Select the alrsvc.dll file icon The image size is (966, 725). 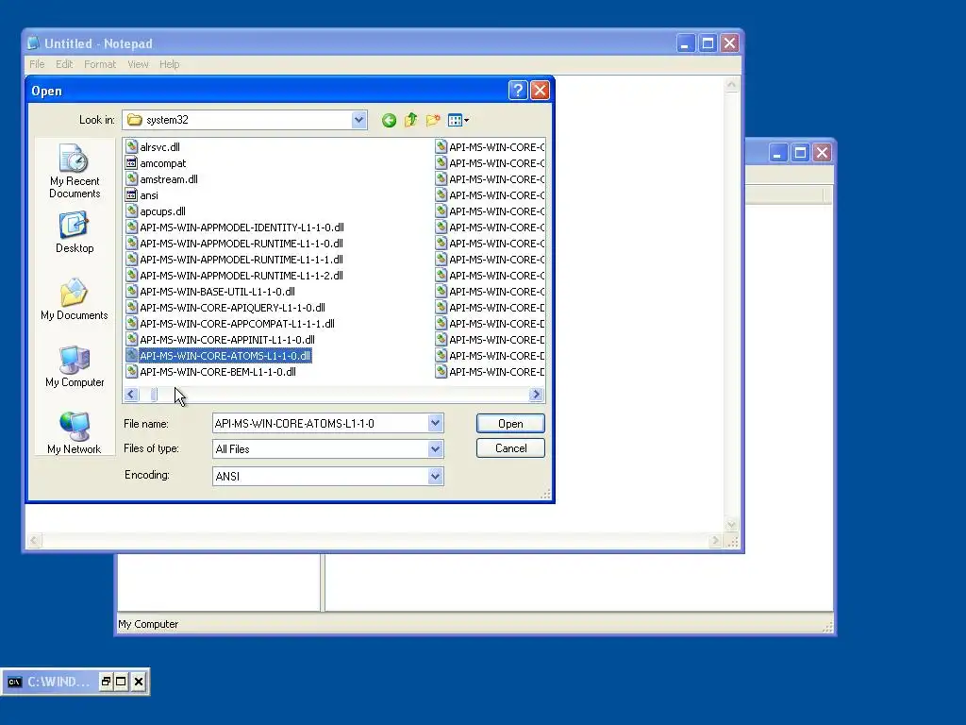(131, 146)
